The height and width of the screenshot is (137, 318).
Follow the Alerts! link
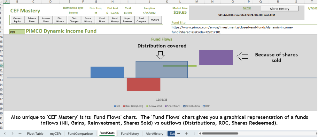point(247,8)
